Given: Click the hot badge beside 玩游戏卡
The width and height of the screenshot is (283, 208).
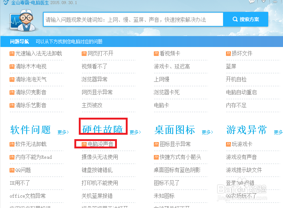Looking at the screenshot, I should click(229, 144).
